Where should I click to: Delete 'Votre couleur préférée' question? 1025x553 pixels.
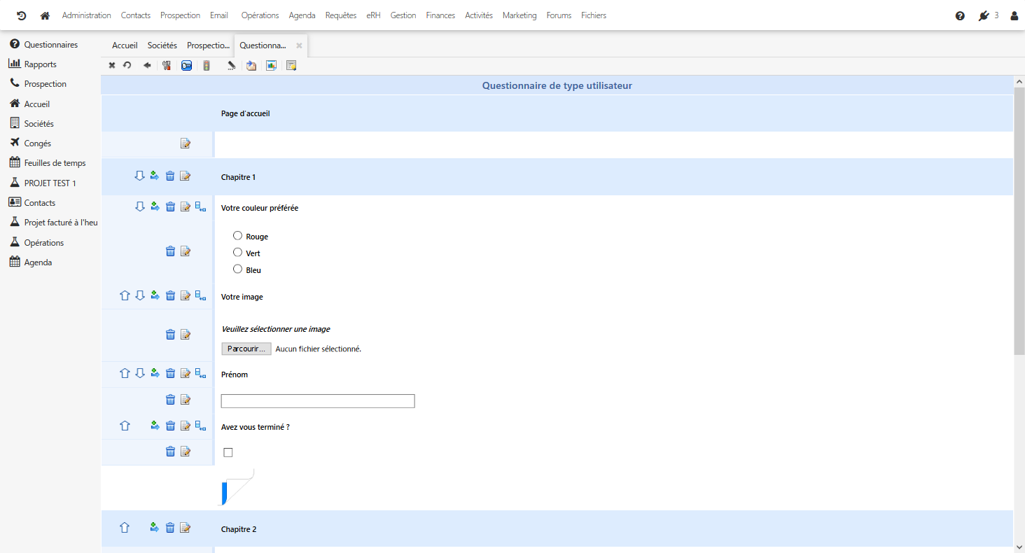[x=170, y=206]
